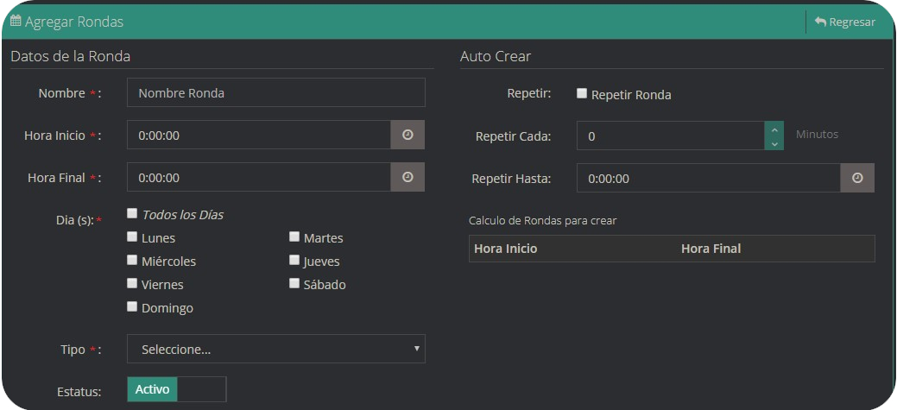Click the Hora Inicio time input
The width and height of the screenshot is (897, 410).
click(x=259, y=136)
